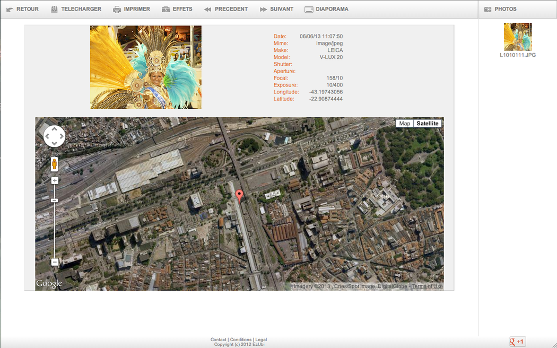
Task: Click the red location pin on map
Action: point(239,195)
